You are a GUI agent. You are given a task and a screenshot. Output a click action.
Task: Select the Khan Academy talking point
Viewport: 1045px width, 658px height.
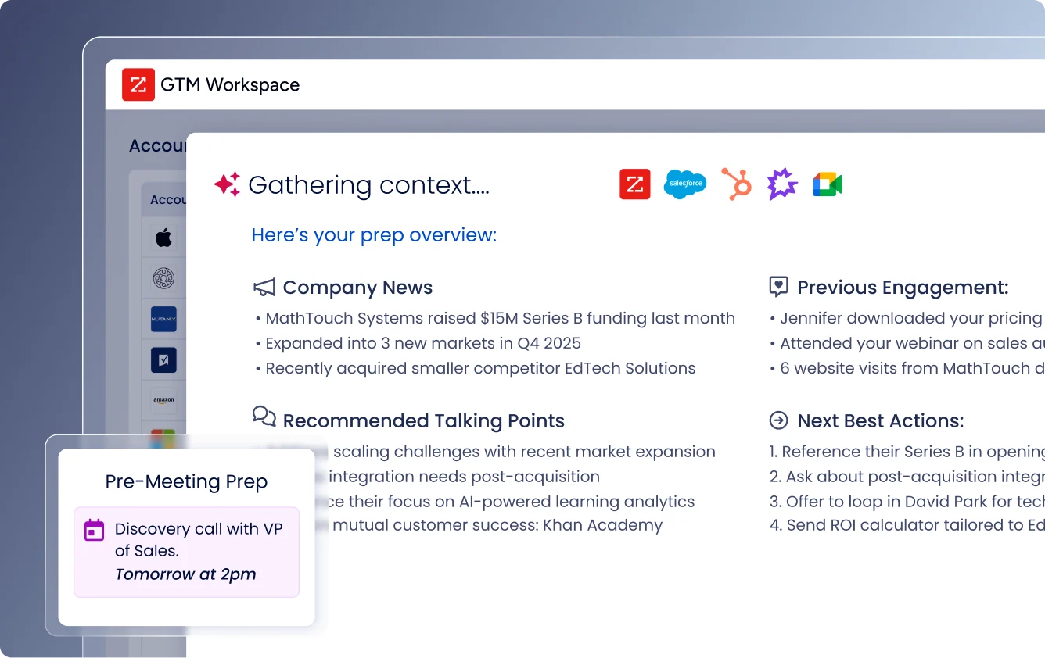click(x=497, y=525)
